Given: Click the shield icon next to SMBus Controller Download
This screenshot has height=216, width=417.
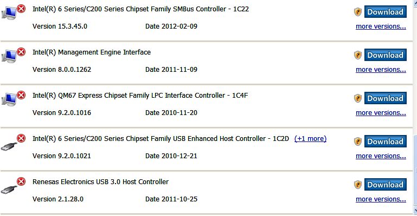Looking at the screenshot, I should tap(358, 12).
